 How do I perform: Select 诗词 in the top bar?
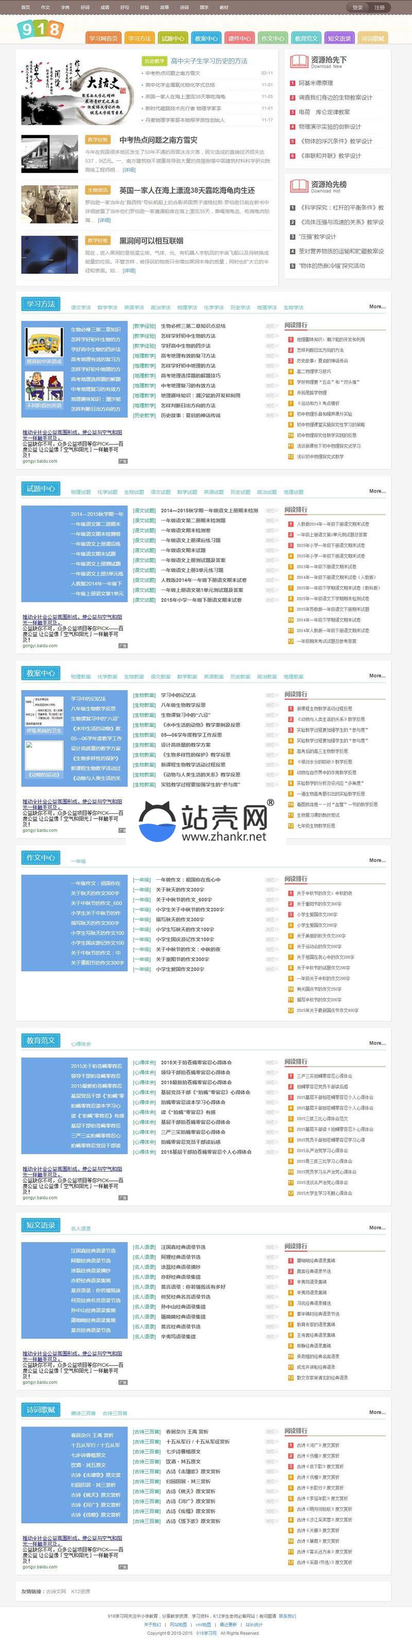(x=184, y=8)
